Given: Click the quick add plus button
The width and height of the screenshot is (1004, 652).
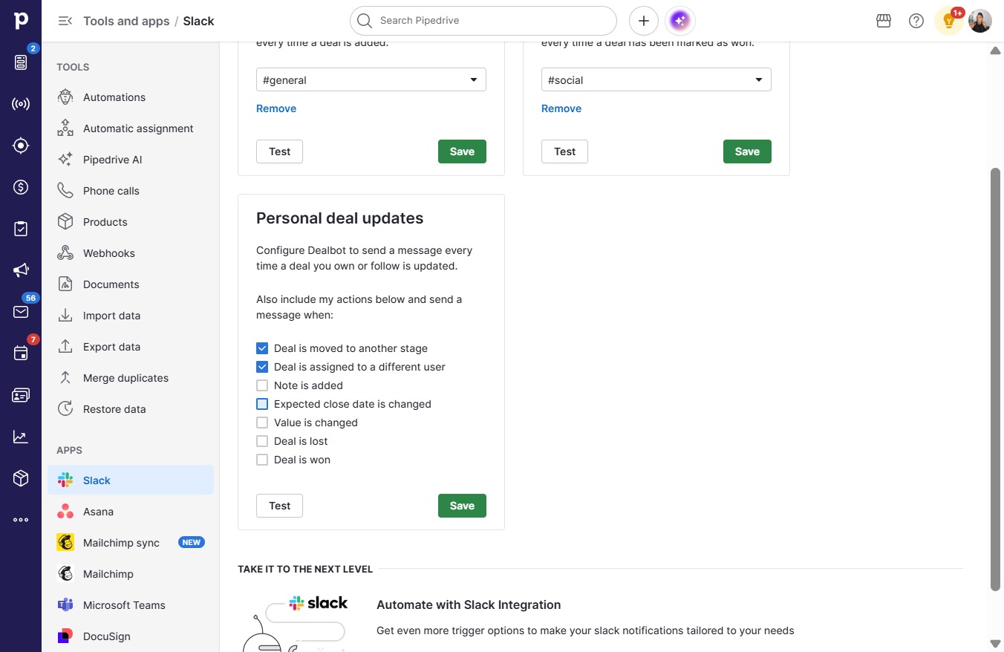Looking at the screenshot, I should click(644, 21).
